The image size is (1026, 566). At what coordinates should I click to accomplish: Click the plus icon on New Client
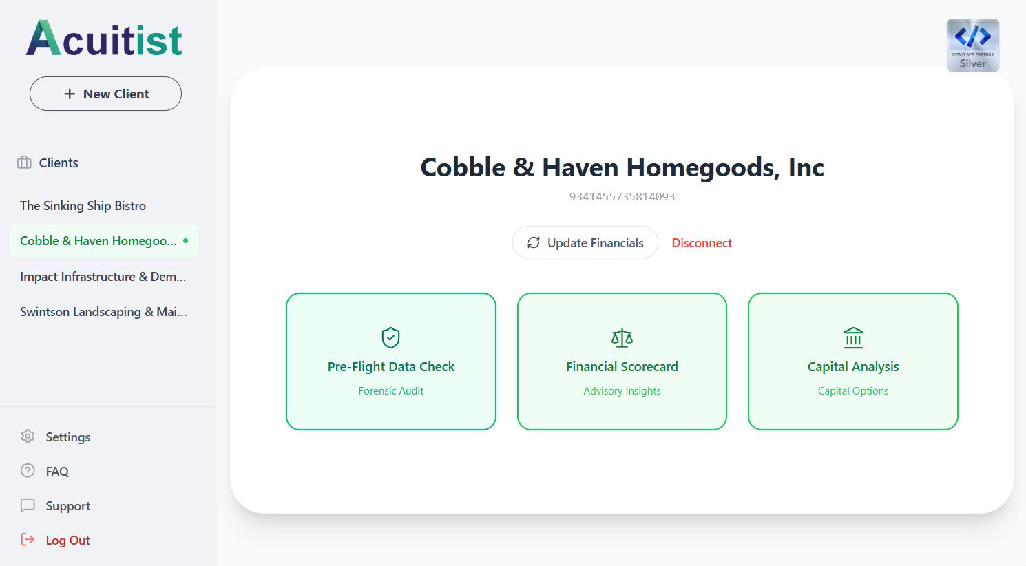[71, 94]
